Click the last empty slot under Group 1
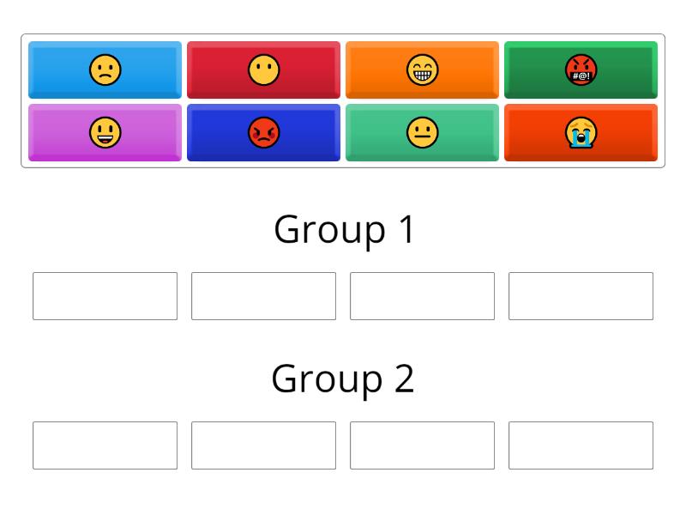This screenshot has width=686, height=515. [x=581, y=296]
